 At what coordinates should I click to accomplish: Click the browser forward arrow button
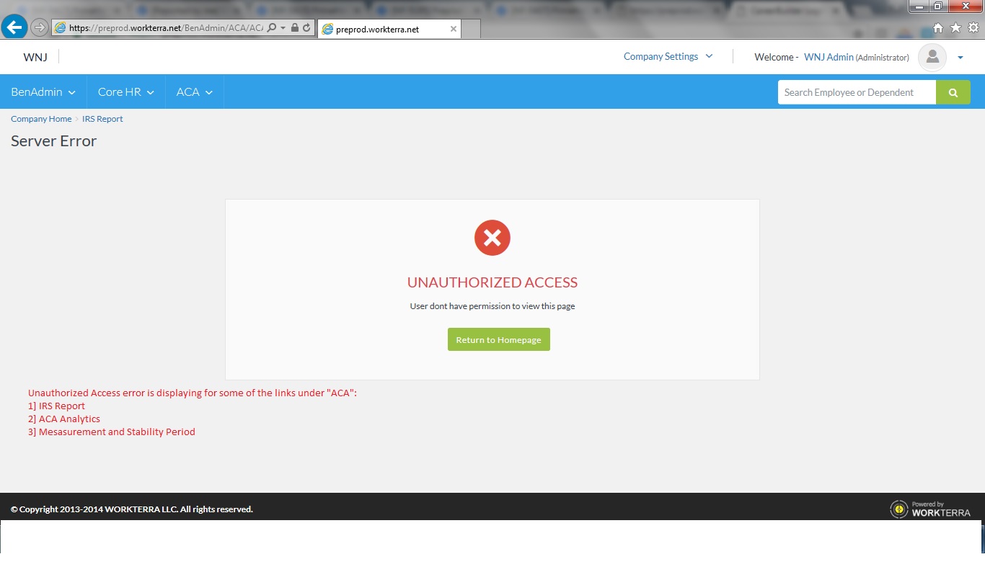click(x=40, y=28)
